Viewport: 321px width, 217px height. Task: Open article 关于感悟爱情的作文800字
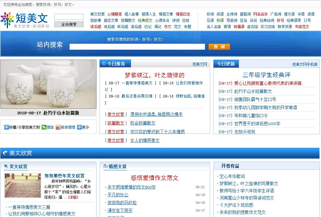point(132,187)
